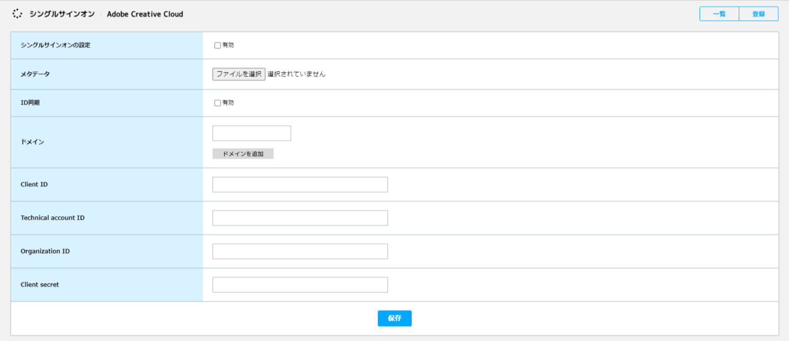Screen dimensions: 789x341
Task: Click the ドメイン row label cell
Action: click(x=31, y=142)
